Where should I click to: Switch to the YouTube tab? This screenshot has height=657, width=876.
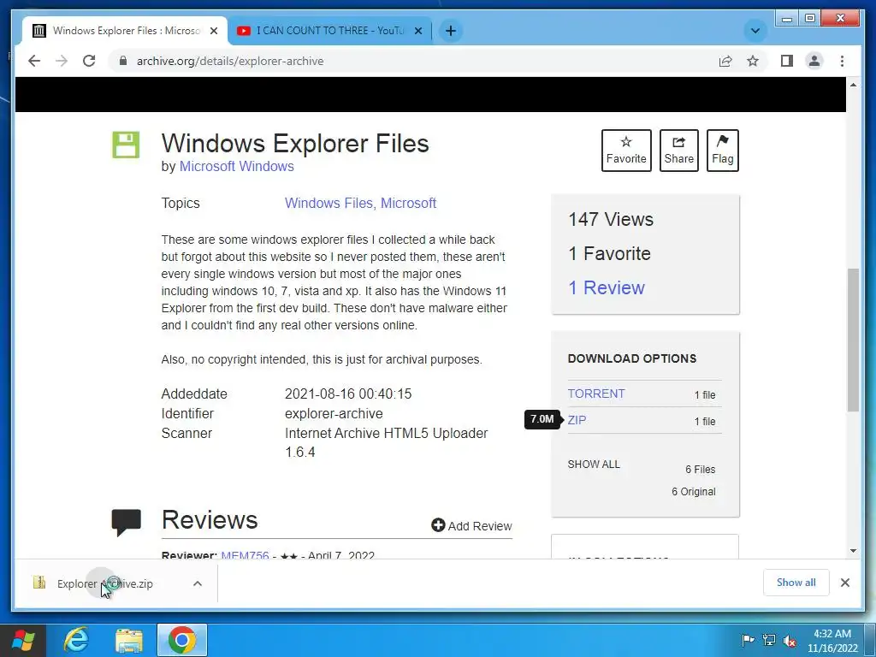point(329,31)
